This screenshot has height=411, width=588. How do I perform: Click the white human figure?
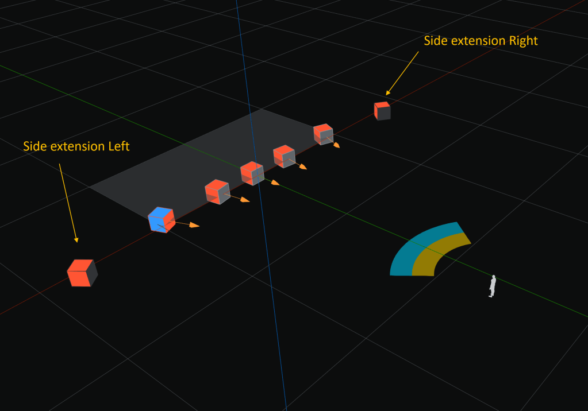[493, 286]
